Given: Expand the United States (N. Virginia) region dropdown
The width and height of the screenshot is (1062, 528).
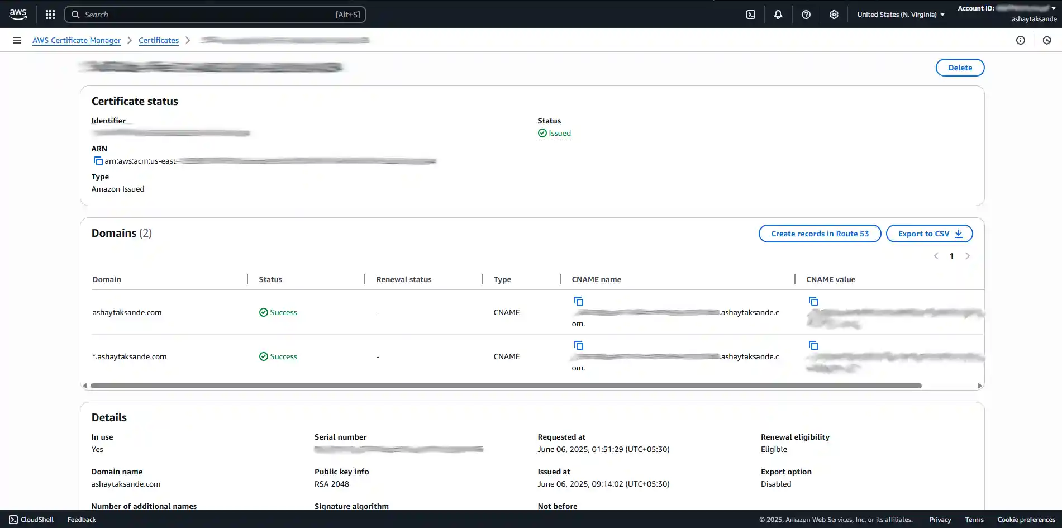Looking at the screenshot, I should click(x=901, y=15).
